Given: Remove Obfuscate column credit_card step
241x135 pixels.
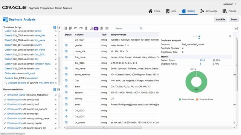Looking at the screenshot, I should tap(56, 73).
